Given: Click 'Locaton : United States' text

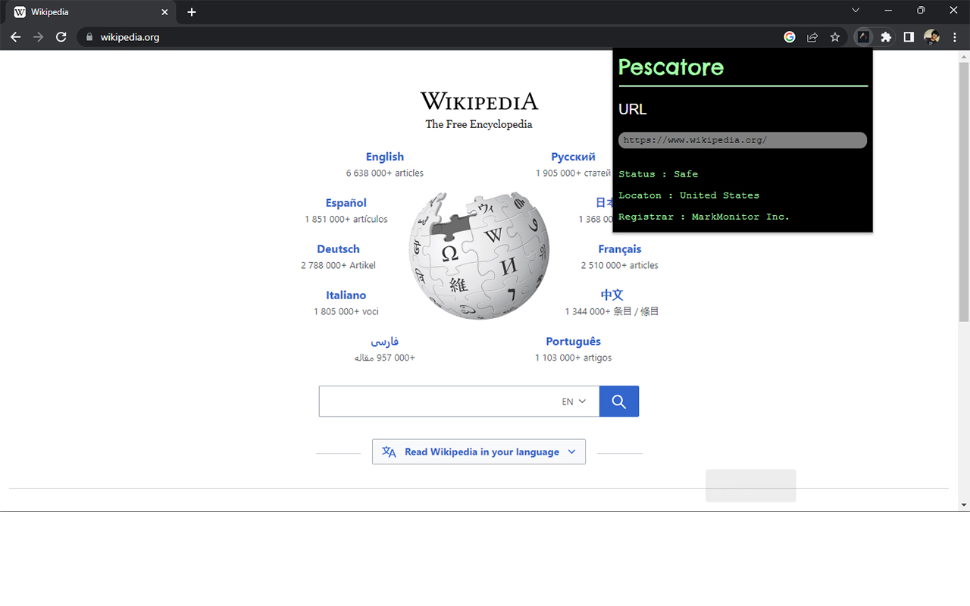Looking at the screenshot, I should 689,195.
